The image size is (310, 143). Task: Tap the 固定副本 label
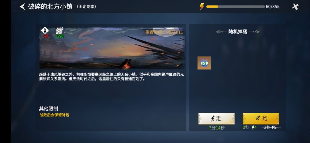point(86,7)
